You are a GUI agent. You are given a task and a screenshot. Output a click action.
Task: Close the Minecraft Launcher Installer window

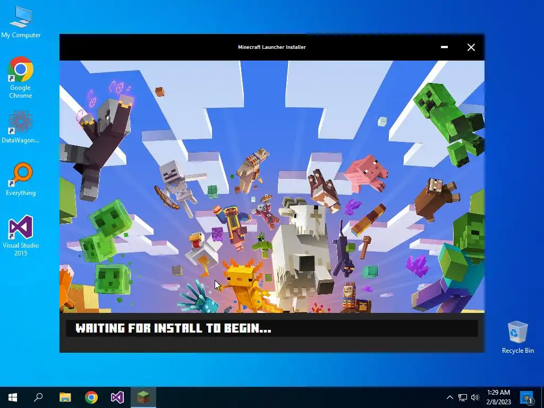pos(471,47)
